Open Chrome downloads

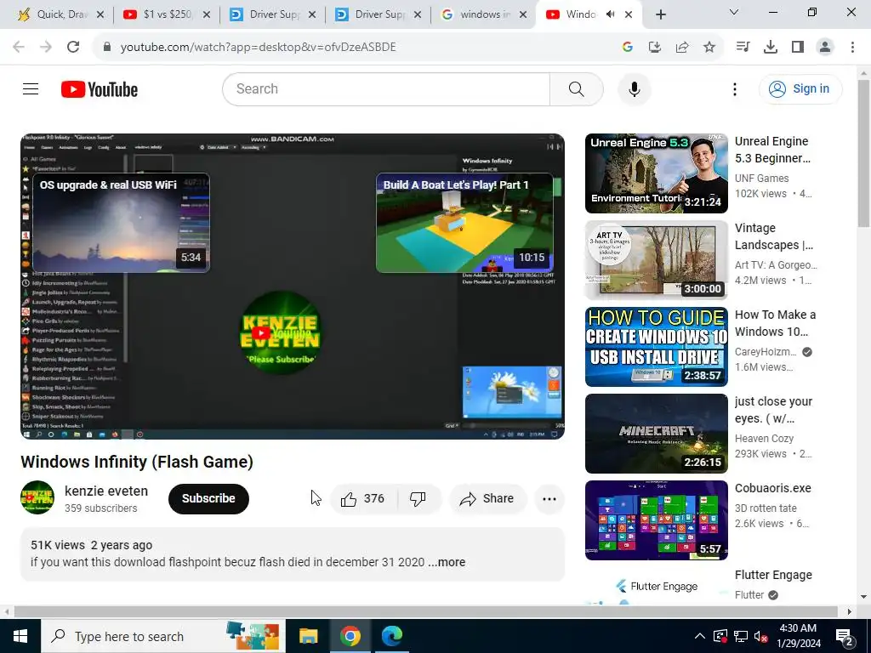click(771, 47)
